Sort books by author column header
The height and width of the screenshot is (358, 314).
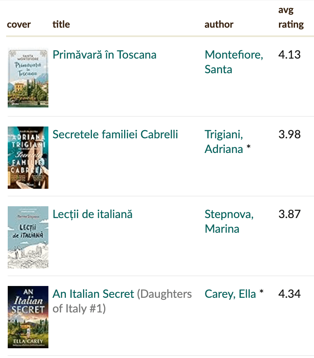coord(219,24)
